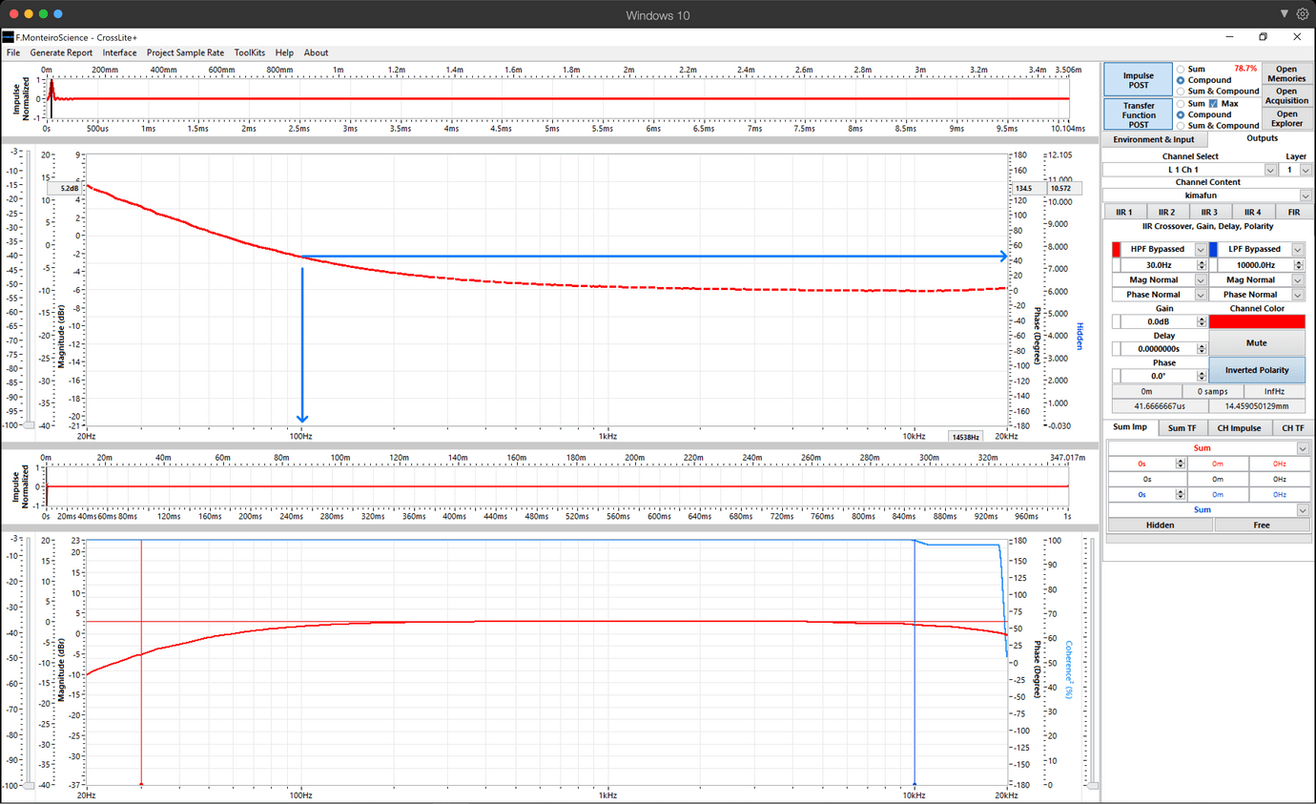Open the Channel Select dropdown

pyautogui.click(x=1269, y=170)
